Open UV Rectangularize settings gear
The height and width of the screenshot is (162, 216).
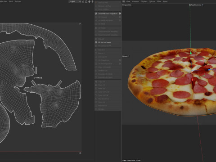120,63
